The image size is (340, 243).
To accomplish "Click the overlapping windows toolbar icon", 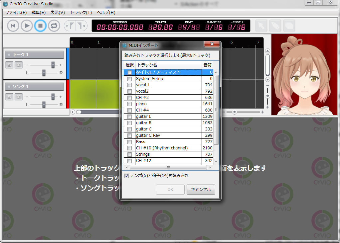I will click(x=289, y=26).
